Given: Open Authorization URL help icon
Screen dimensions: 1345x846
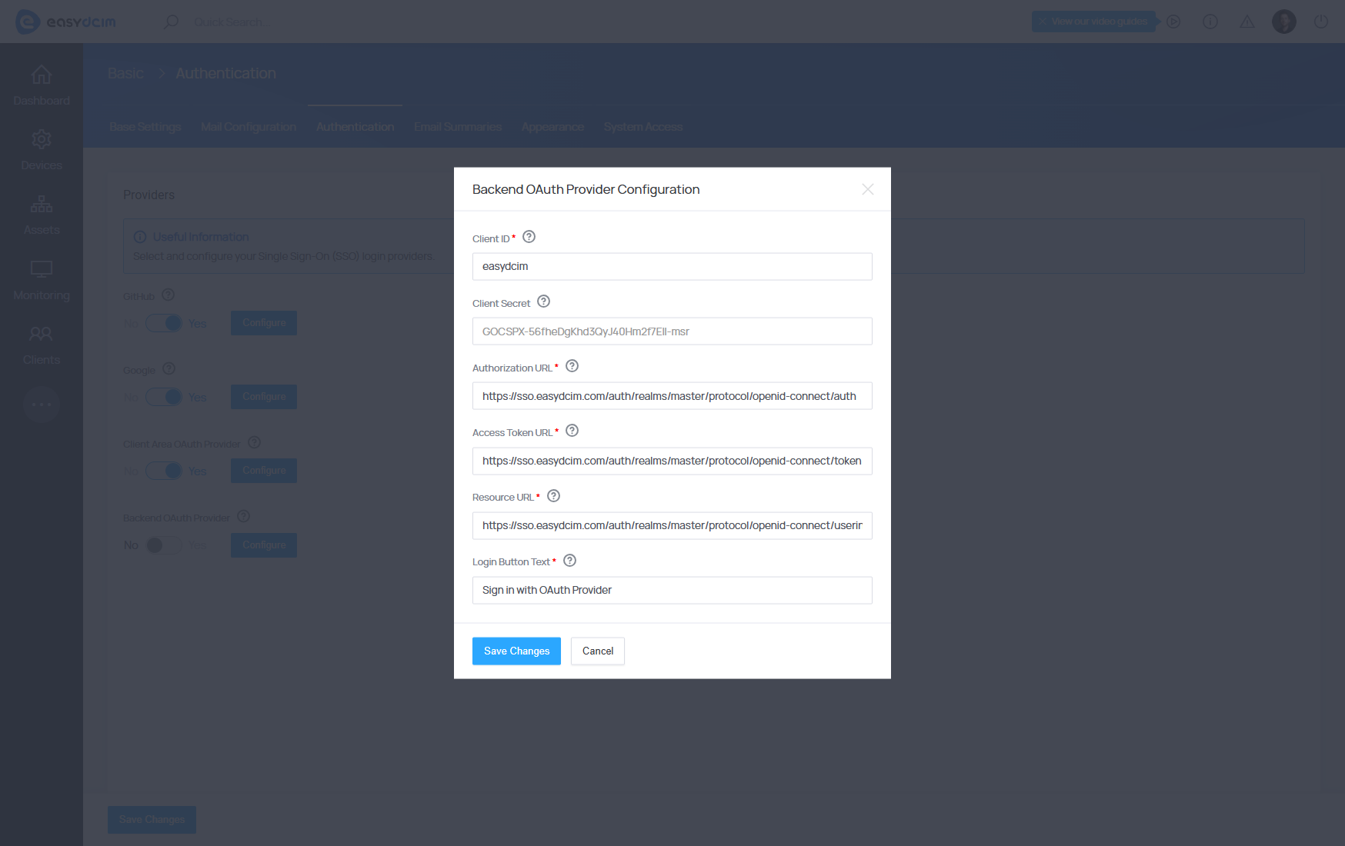Looking at the screenshot, I should pyautogui.click(x=572, y=366).
